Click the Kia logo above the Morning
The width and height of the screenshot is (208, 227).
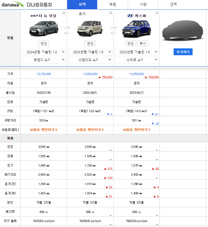(34, 16)
